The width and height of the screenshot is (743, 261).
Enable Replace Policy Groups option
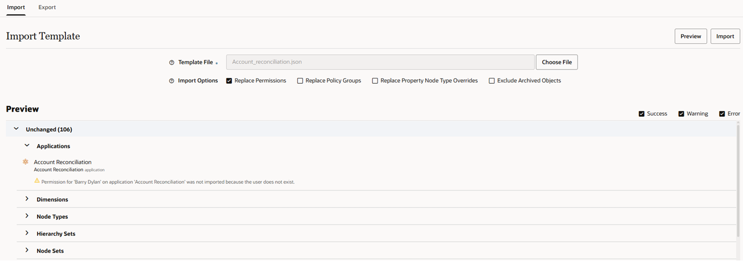pyautogui.click(x=300, y=81)
